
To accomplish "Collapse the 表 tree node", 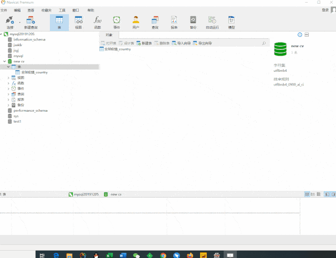I will pos(8,67).
